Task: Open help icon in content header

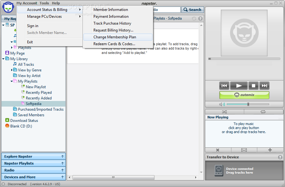Action: coord(200,19)
